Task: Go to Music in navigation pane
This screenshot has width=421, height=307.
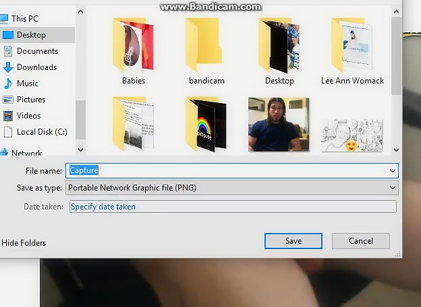Action: tap(28, 83)
